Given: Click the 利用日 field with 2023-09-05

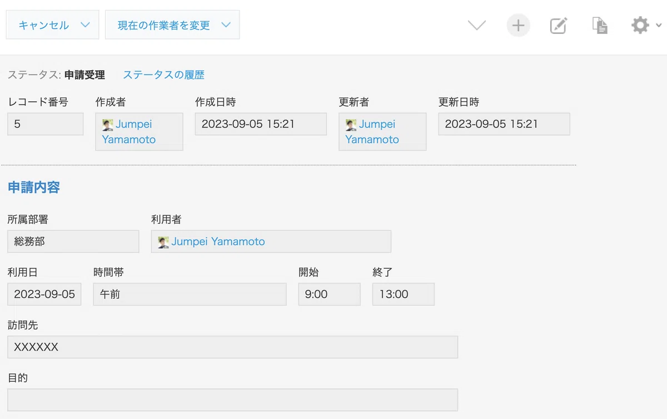Looking at the screenshot, I should (x=44, y=294).
